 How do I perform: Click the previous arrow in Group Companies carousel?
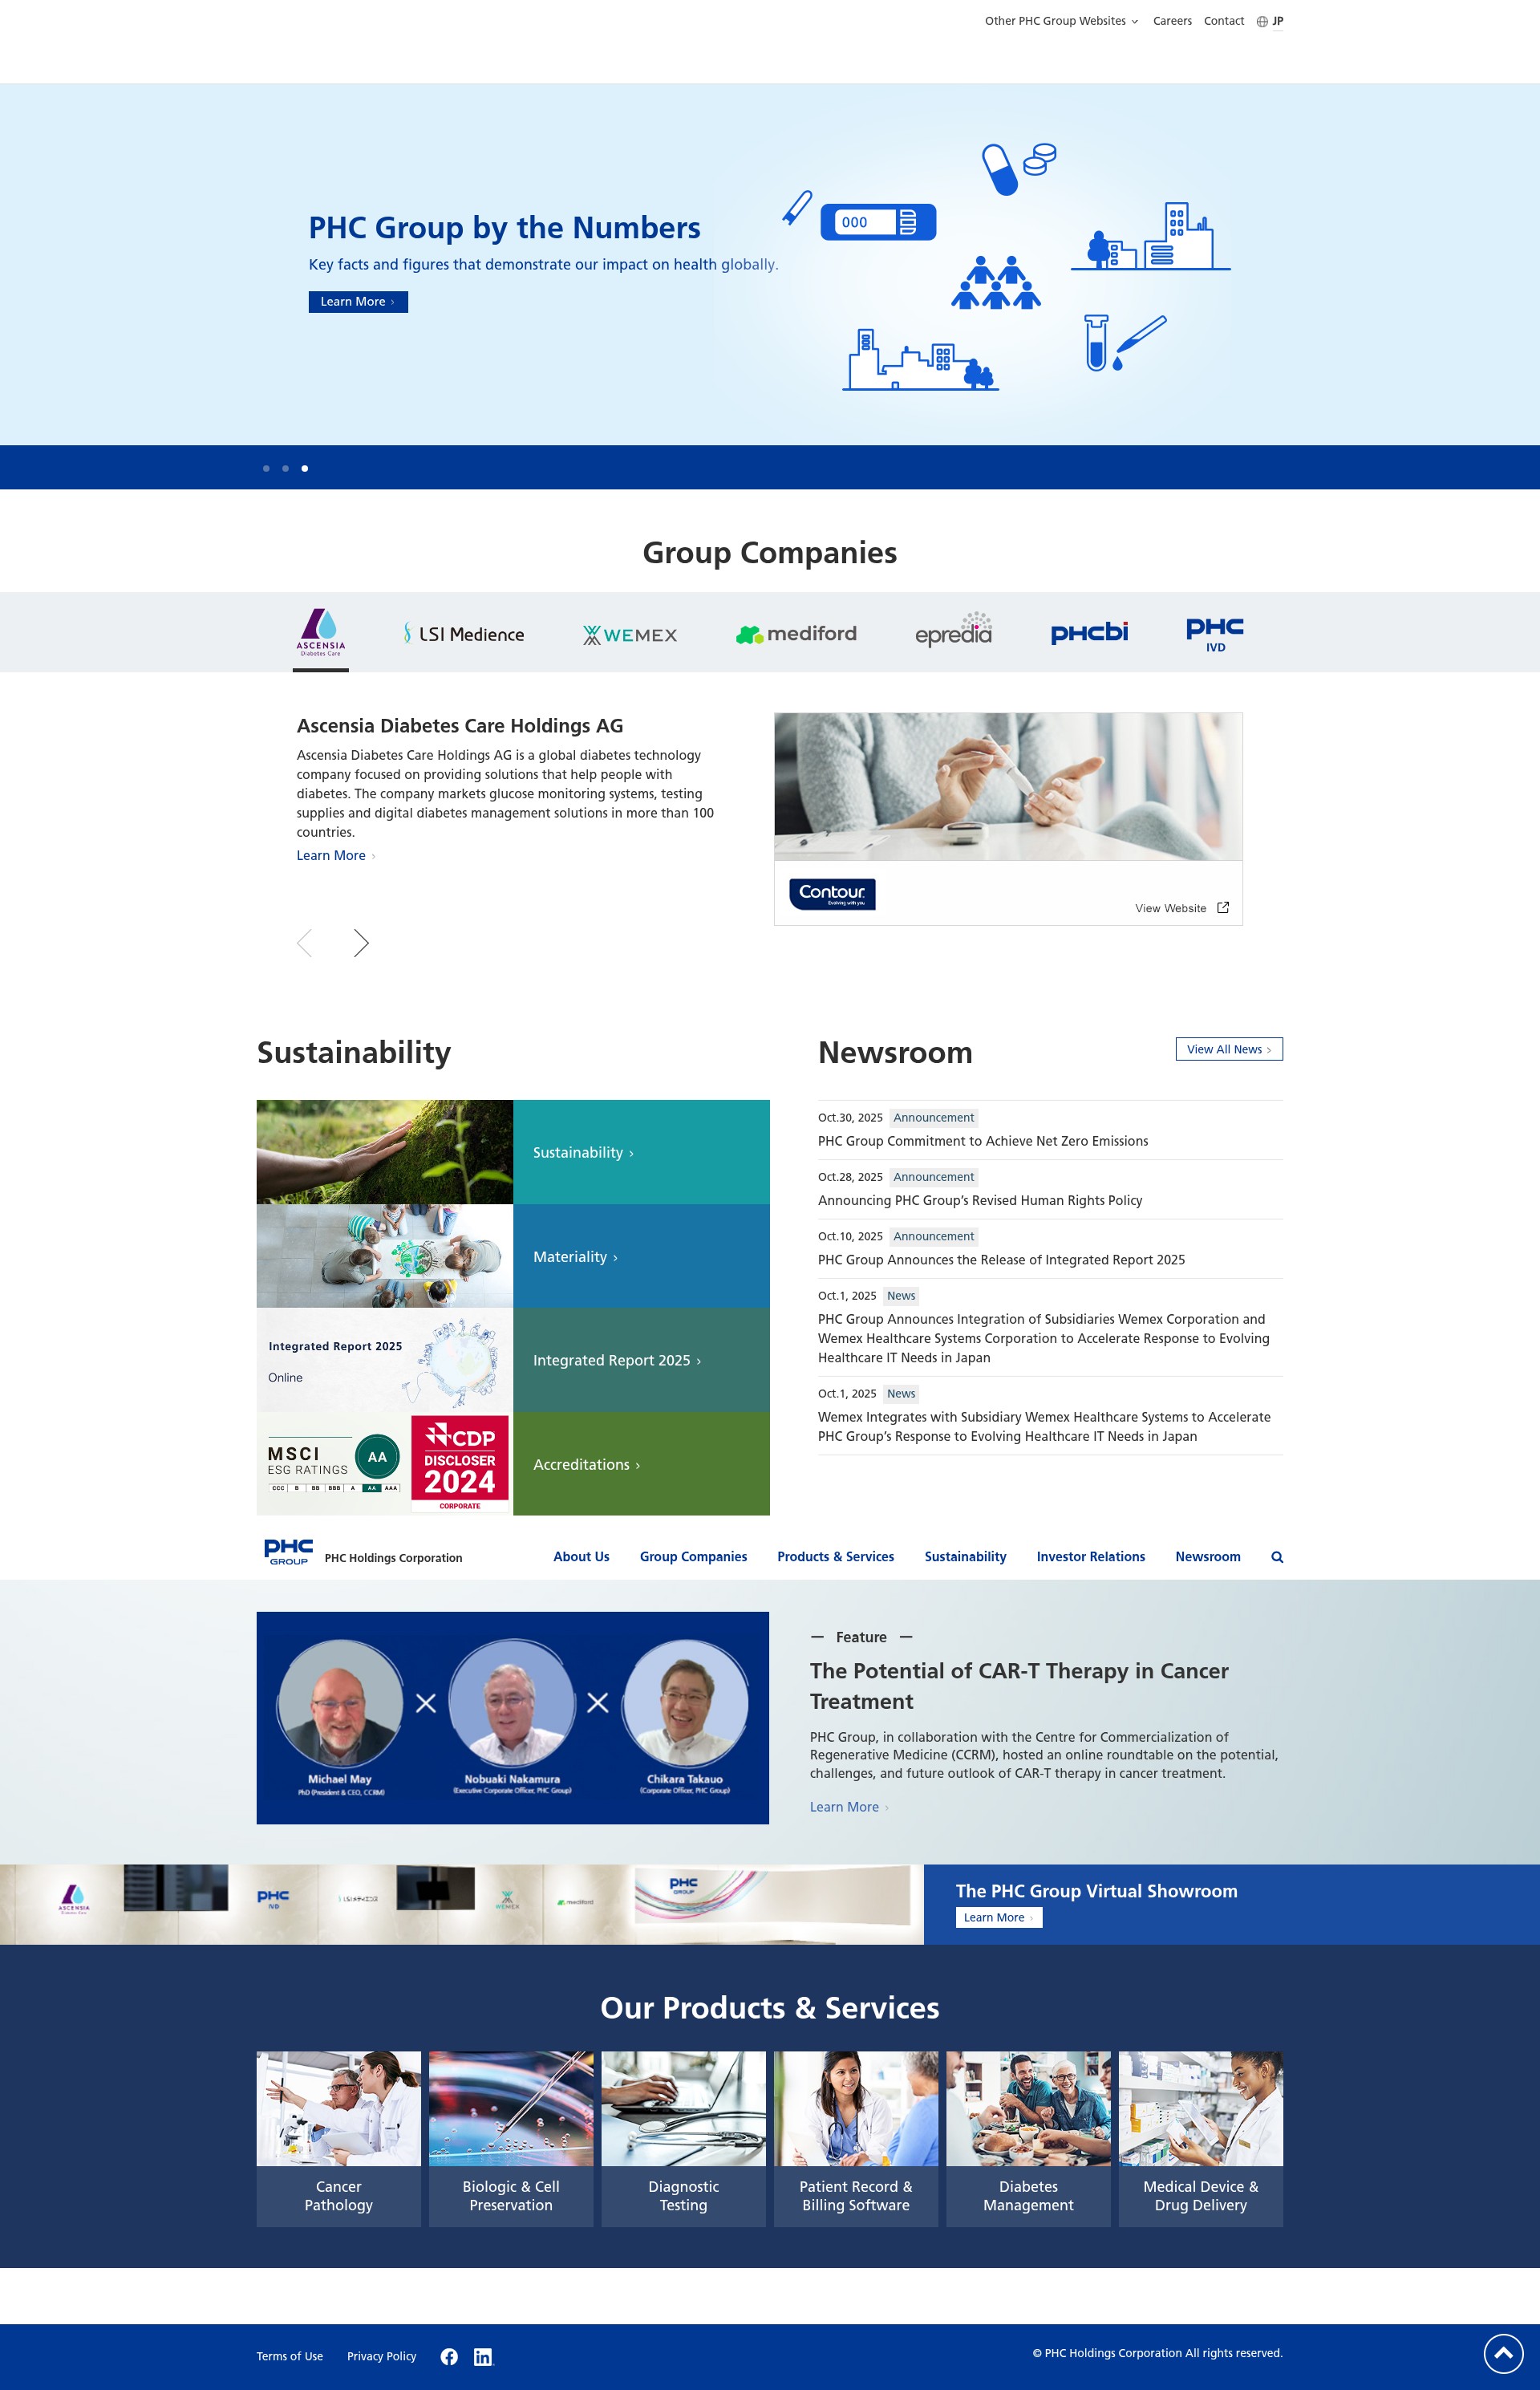pyautogui.click(x=305, y=943)
